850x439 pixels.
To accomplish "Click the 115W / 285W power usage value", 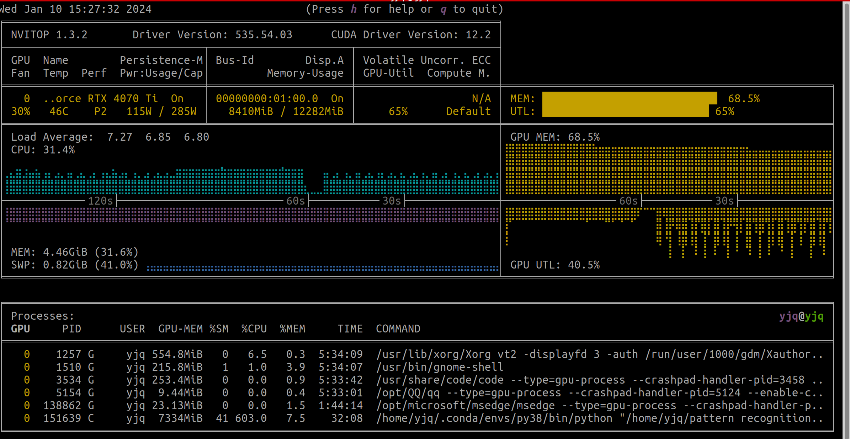I will [161, 111].
